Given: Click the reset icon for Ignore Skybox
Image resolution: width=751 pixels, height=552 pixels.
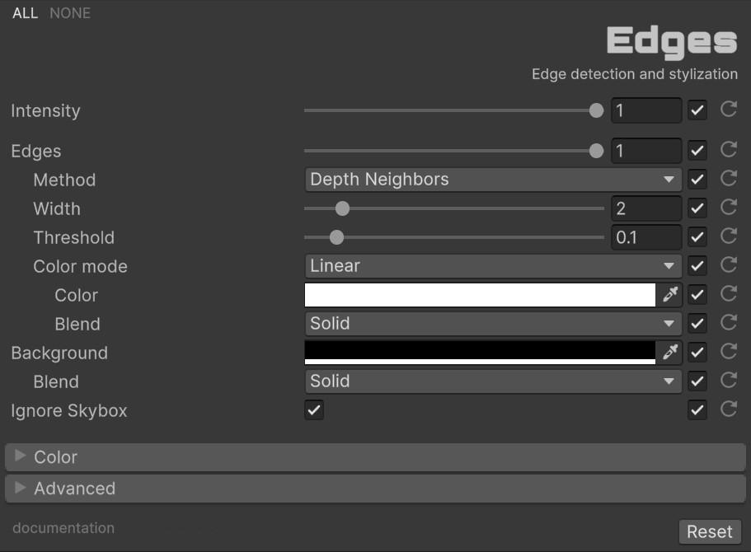Looking at the screenshot, I should [728, 409].
